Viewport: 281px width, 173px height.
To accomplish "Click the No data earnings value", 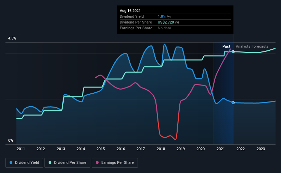I will [x=164, y=28].
